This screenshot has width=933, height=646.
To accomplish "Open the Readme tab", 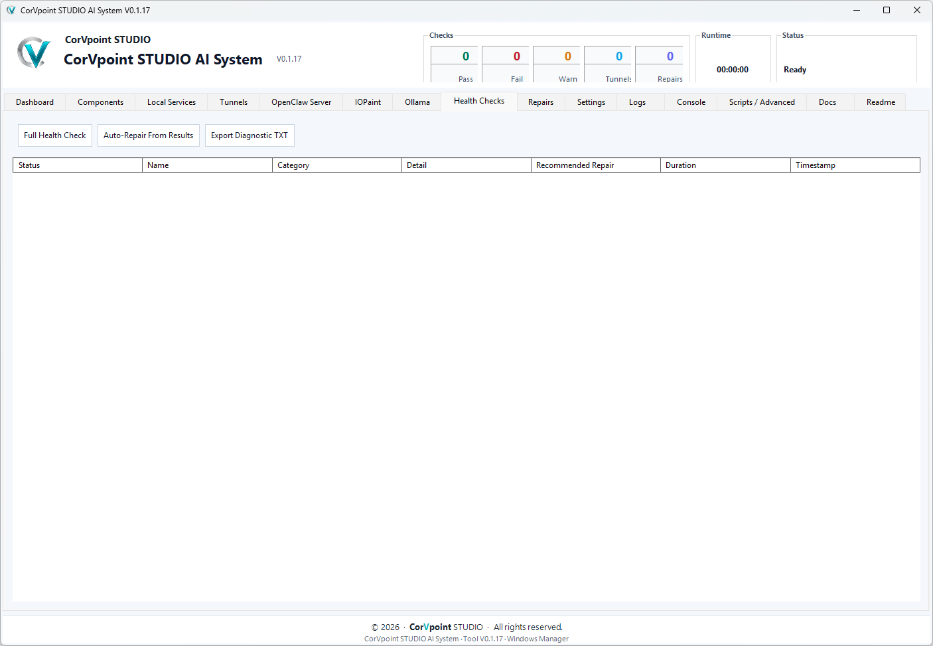I will click(x=881, y=102).
